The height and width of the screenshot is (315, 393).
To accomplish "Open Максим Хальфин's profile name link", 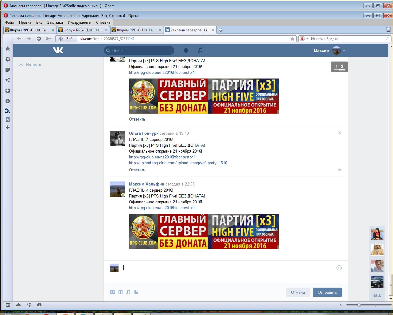I will click(x=146, y=184).
